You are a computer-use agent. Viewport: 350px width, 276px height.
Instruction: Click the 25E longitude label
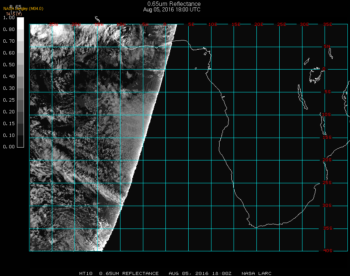pyautogui.click(x=281, y=24)
